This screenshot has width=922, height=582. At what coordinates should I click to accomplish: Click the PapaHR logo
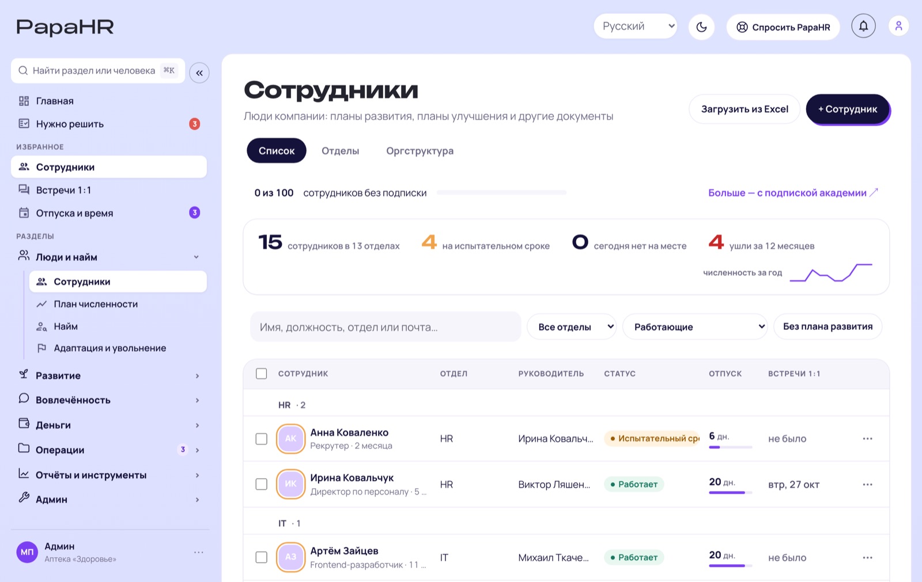[x=65, y=27]
